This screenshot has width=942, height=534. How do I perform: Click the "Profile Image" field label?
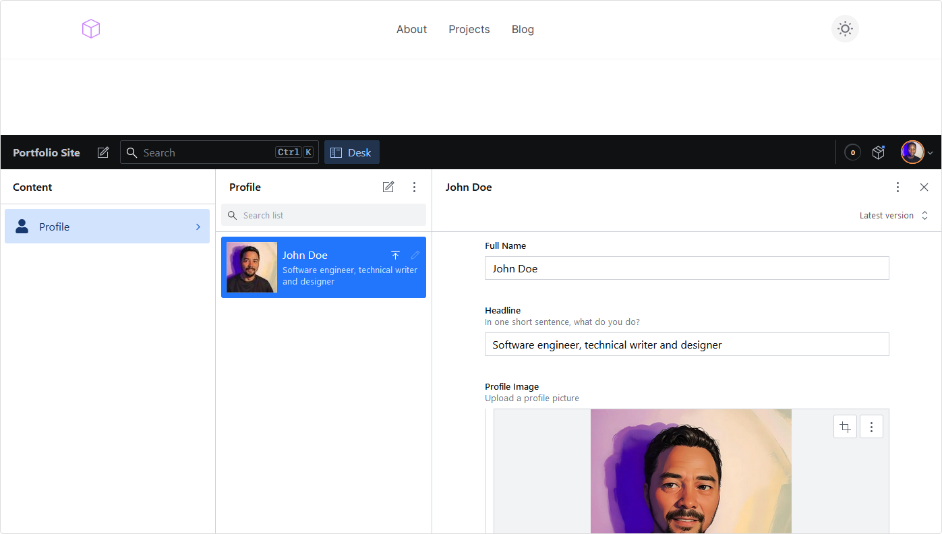[x=512, y=386]
